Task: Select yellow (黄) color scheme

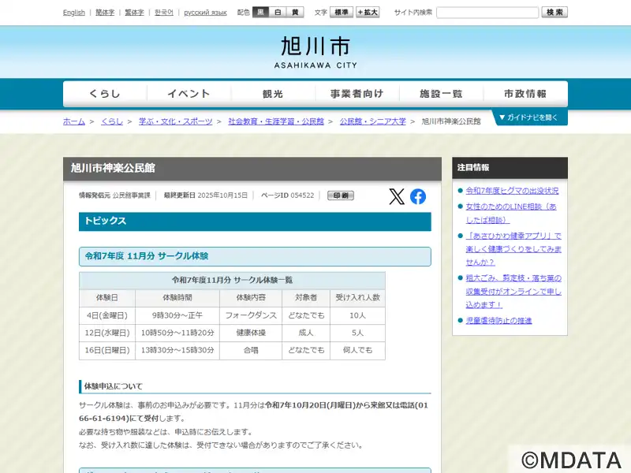Action: [x=295, y=13]
